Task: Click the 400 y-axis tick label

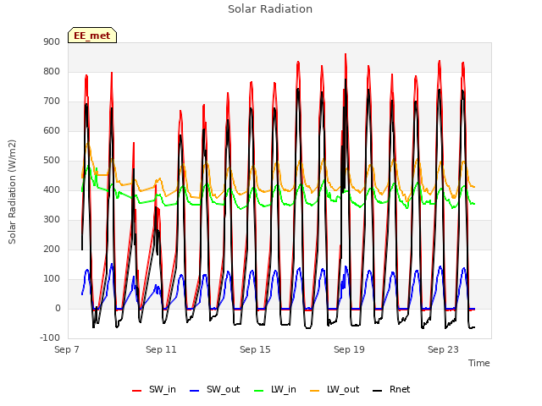Action: (x=52, y=189)
